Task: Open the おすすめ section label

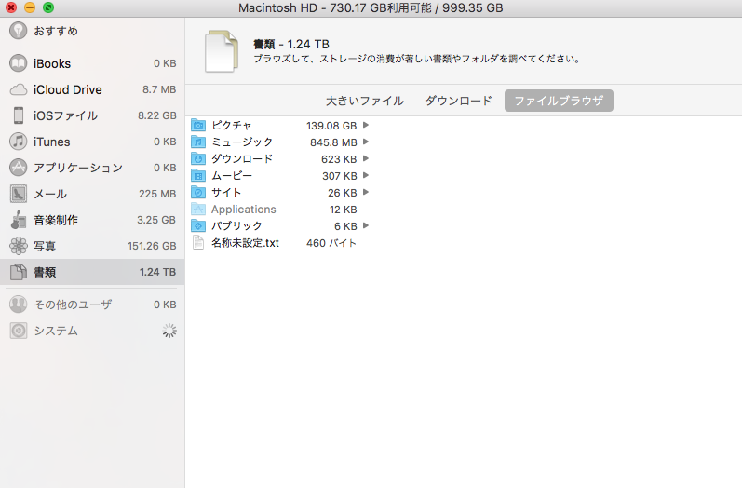Action: point(56,31)
